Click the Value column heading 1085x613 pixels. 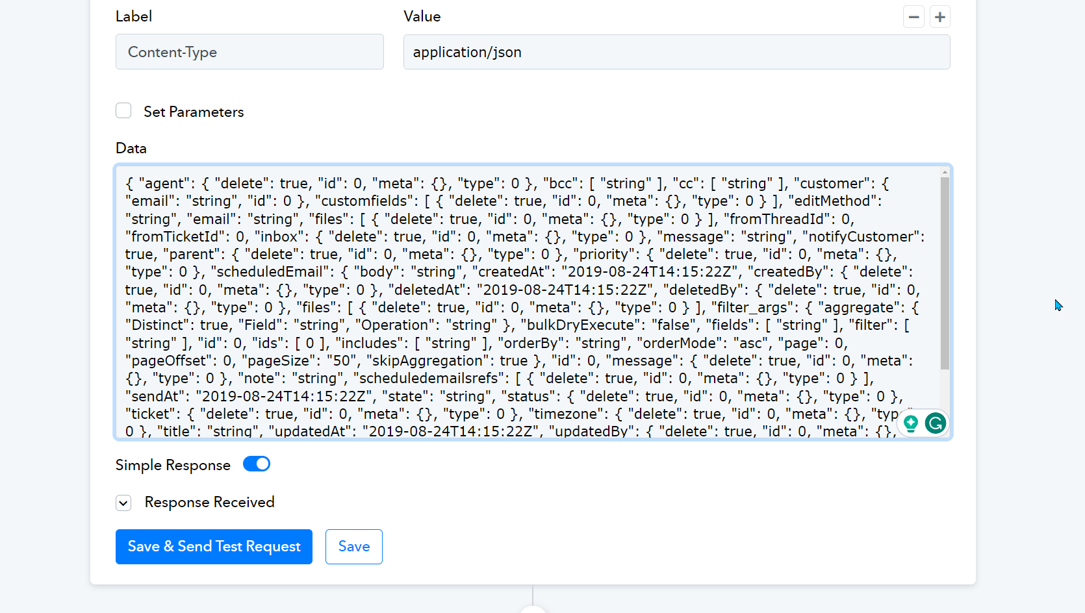pos(422,16)
